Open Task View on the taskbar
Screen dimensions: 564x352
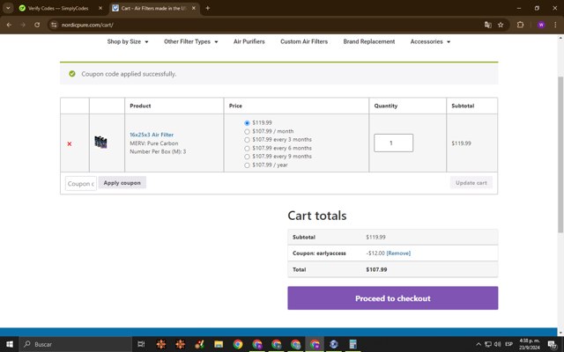(x=141, y=344)
